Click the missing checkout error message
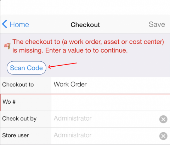Screen dimensions: 170x145 point(88,46)
